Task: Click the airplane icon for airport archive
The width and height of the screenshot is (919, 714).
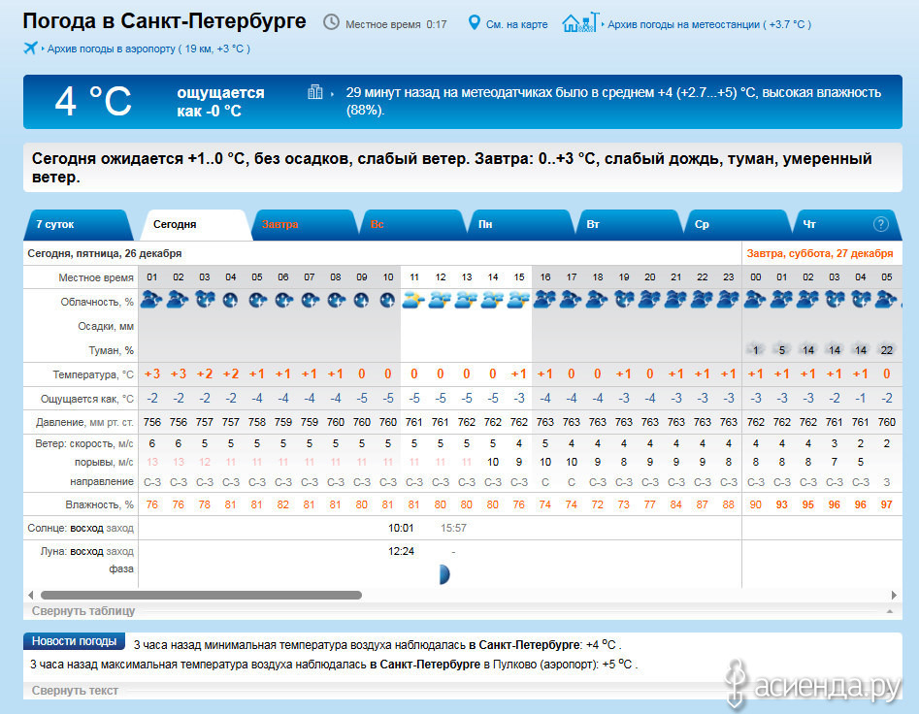Action: pos(30,48)
